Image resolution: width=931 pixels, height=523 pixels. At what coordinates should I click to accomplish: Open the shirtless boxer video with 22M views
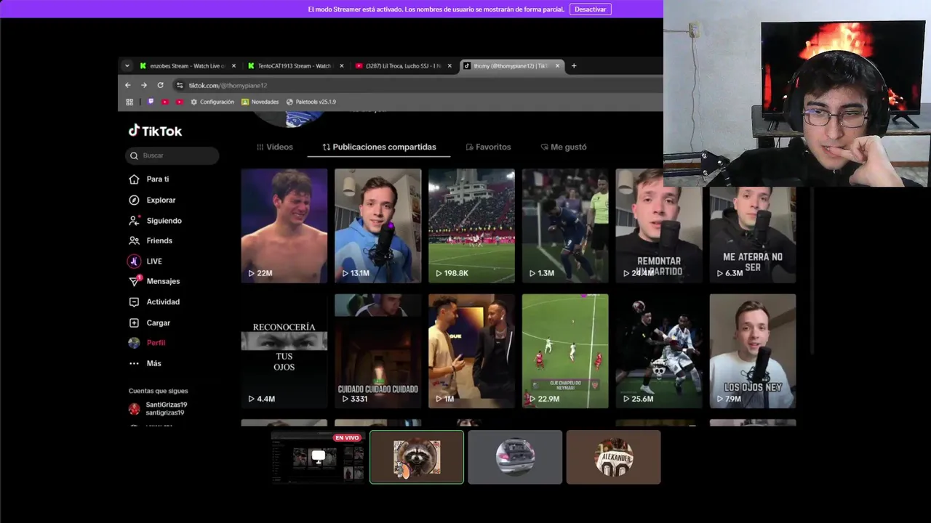(x=284, y=226)
